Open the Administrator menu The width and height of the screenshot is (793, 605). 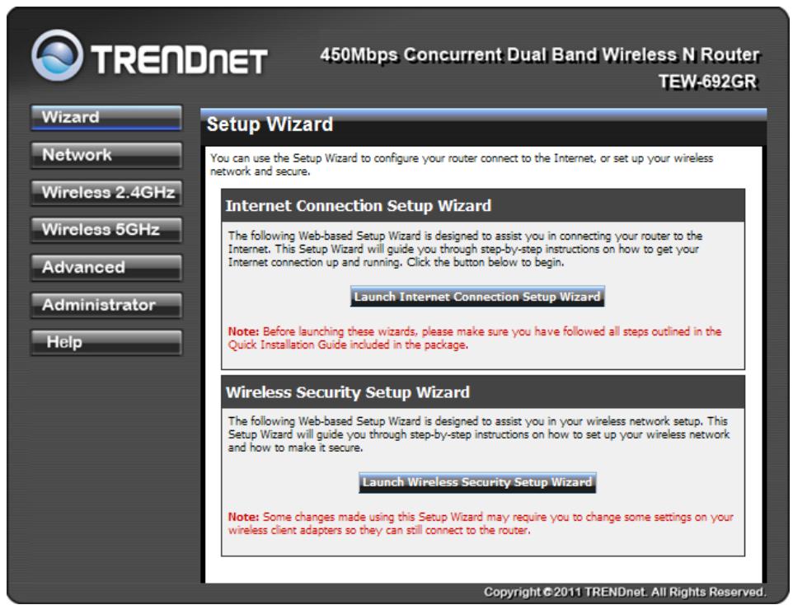(x=106, y=304)
